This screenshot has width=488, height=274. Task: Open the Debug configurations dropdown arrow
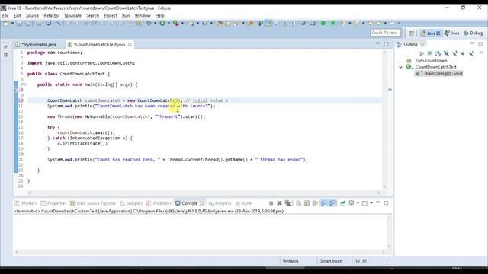(155, 24)
